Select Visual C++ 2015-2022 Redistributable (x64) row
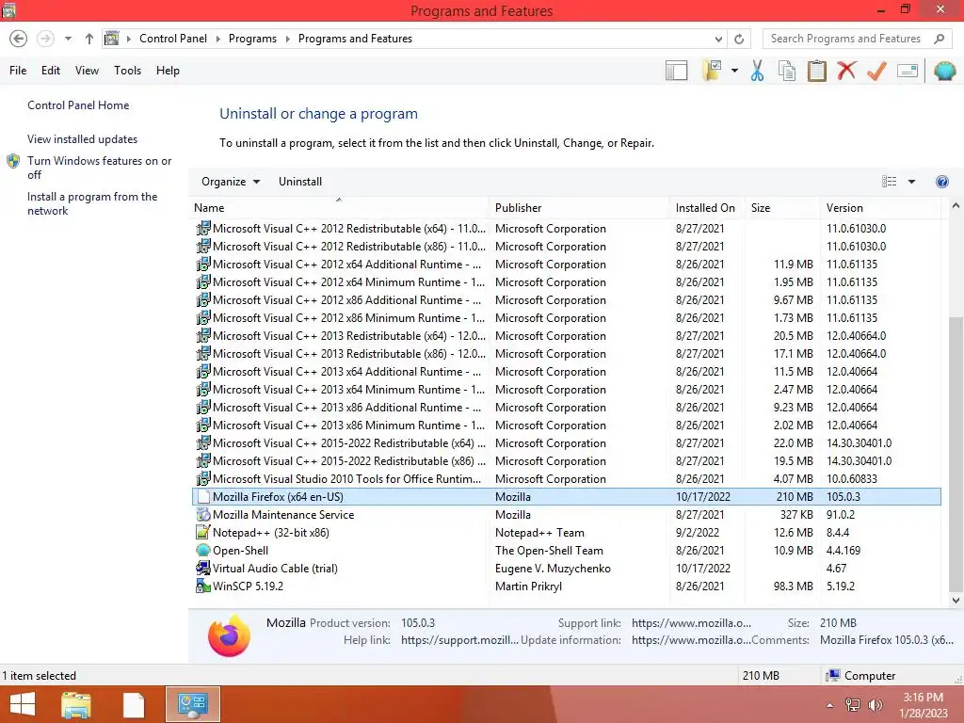This screenshot has height=723, width=964. (566, 443)
